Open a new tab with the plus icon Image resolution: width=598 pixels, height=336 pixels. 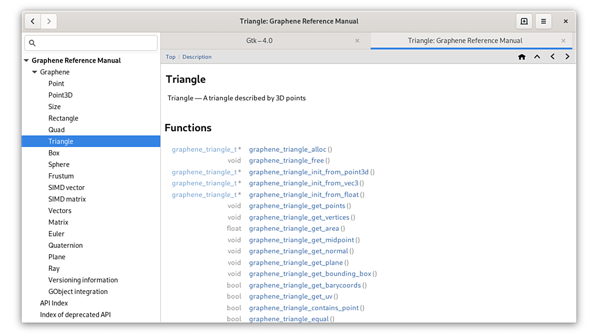[524, 21]
